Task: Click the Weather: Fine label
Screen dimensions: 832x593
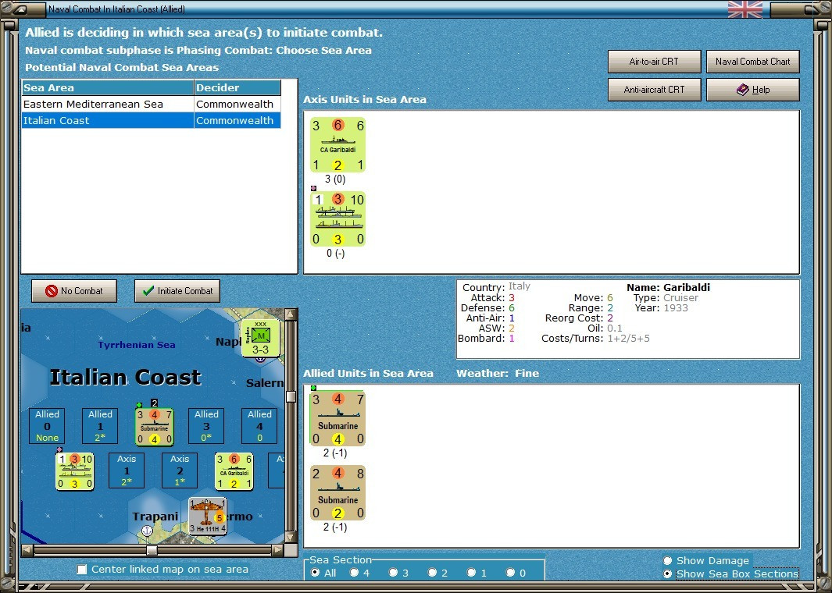Action: coord(498,373)
